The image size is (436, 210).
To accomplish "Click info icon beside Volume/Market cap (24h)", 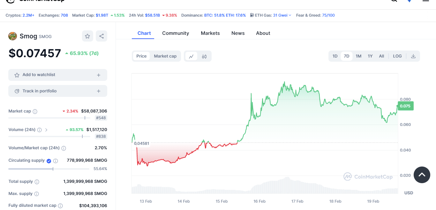I will click(64, 148).
